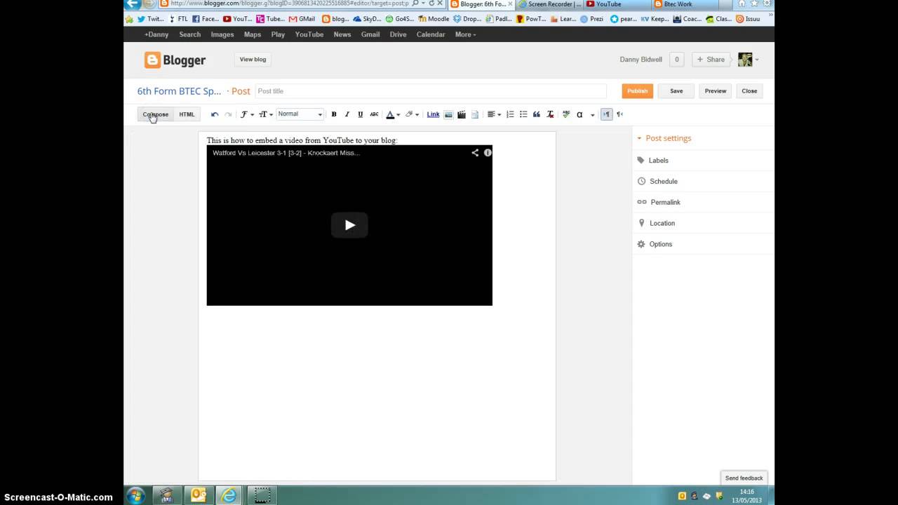Open the Normal paragraph format dropdown
The image size is (898, 505).
tap(300, 114)
